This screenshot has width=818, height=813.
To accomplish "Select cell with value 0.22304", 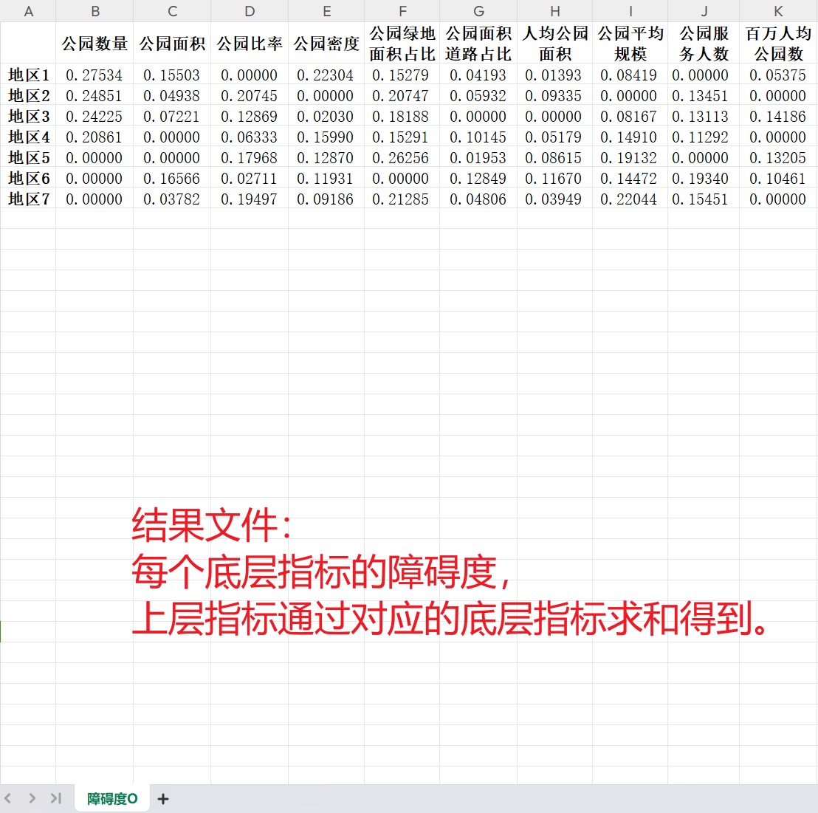I will [x=326, y=75].
